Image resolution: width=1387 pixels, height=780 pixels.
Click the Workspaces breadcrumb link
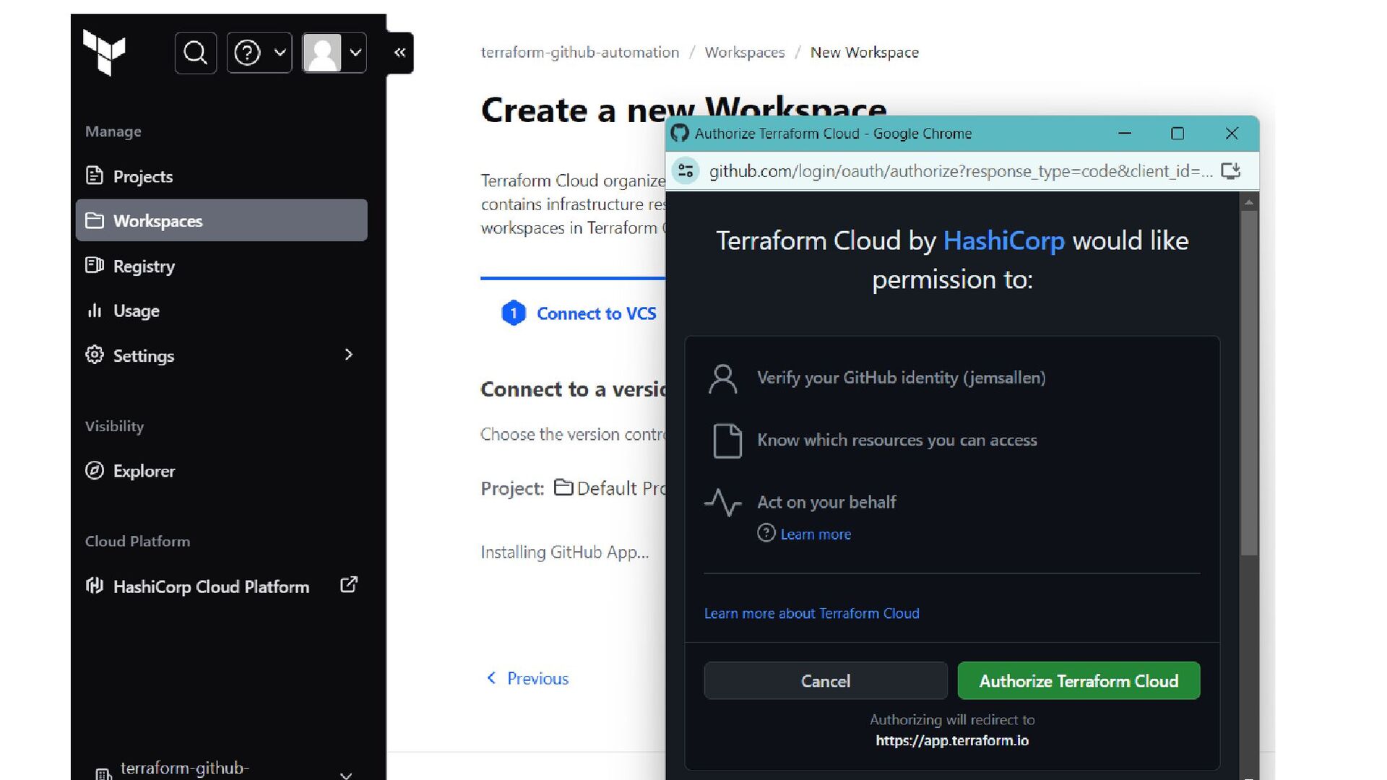745,53
